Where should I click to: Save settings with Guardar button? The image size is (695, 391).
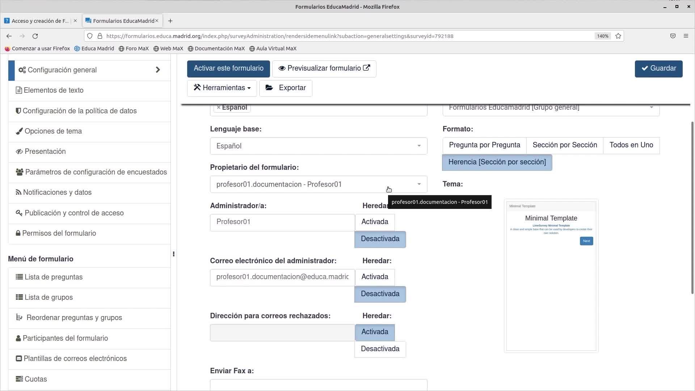(x=658, y=68)
